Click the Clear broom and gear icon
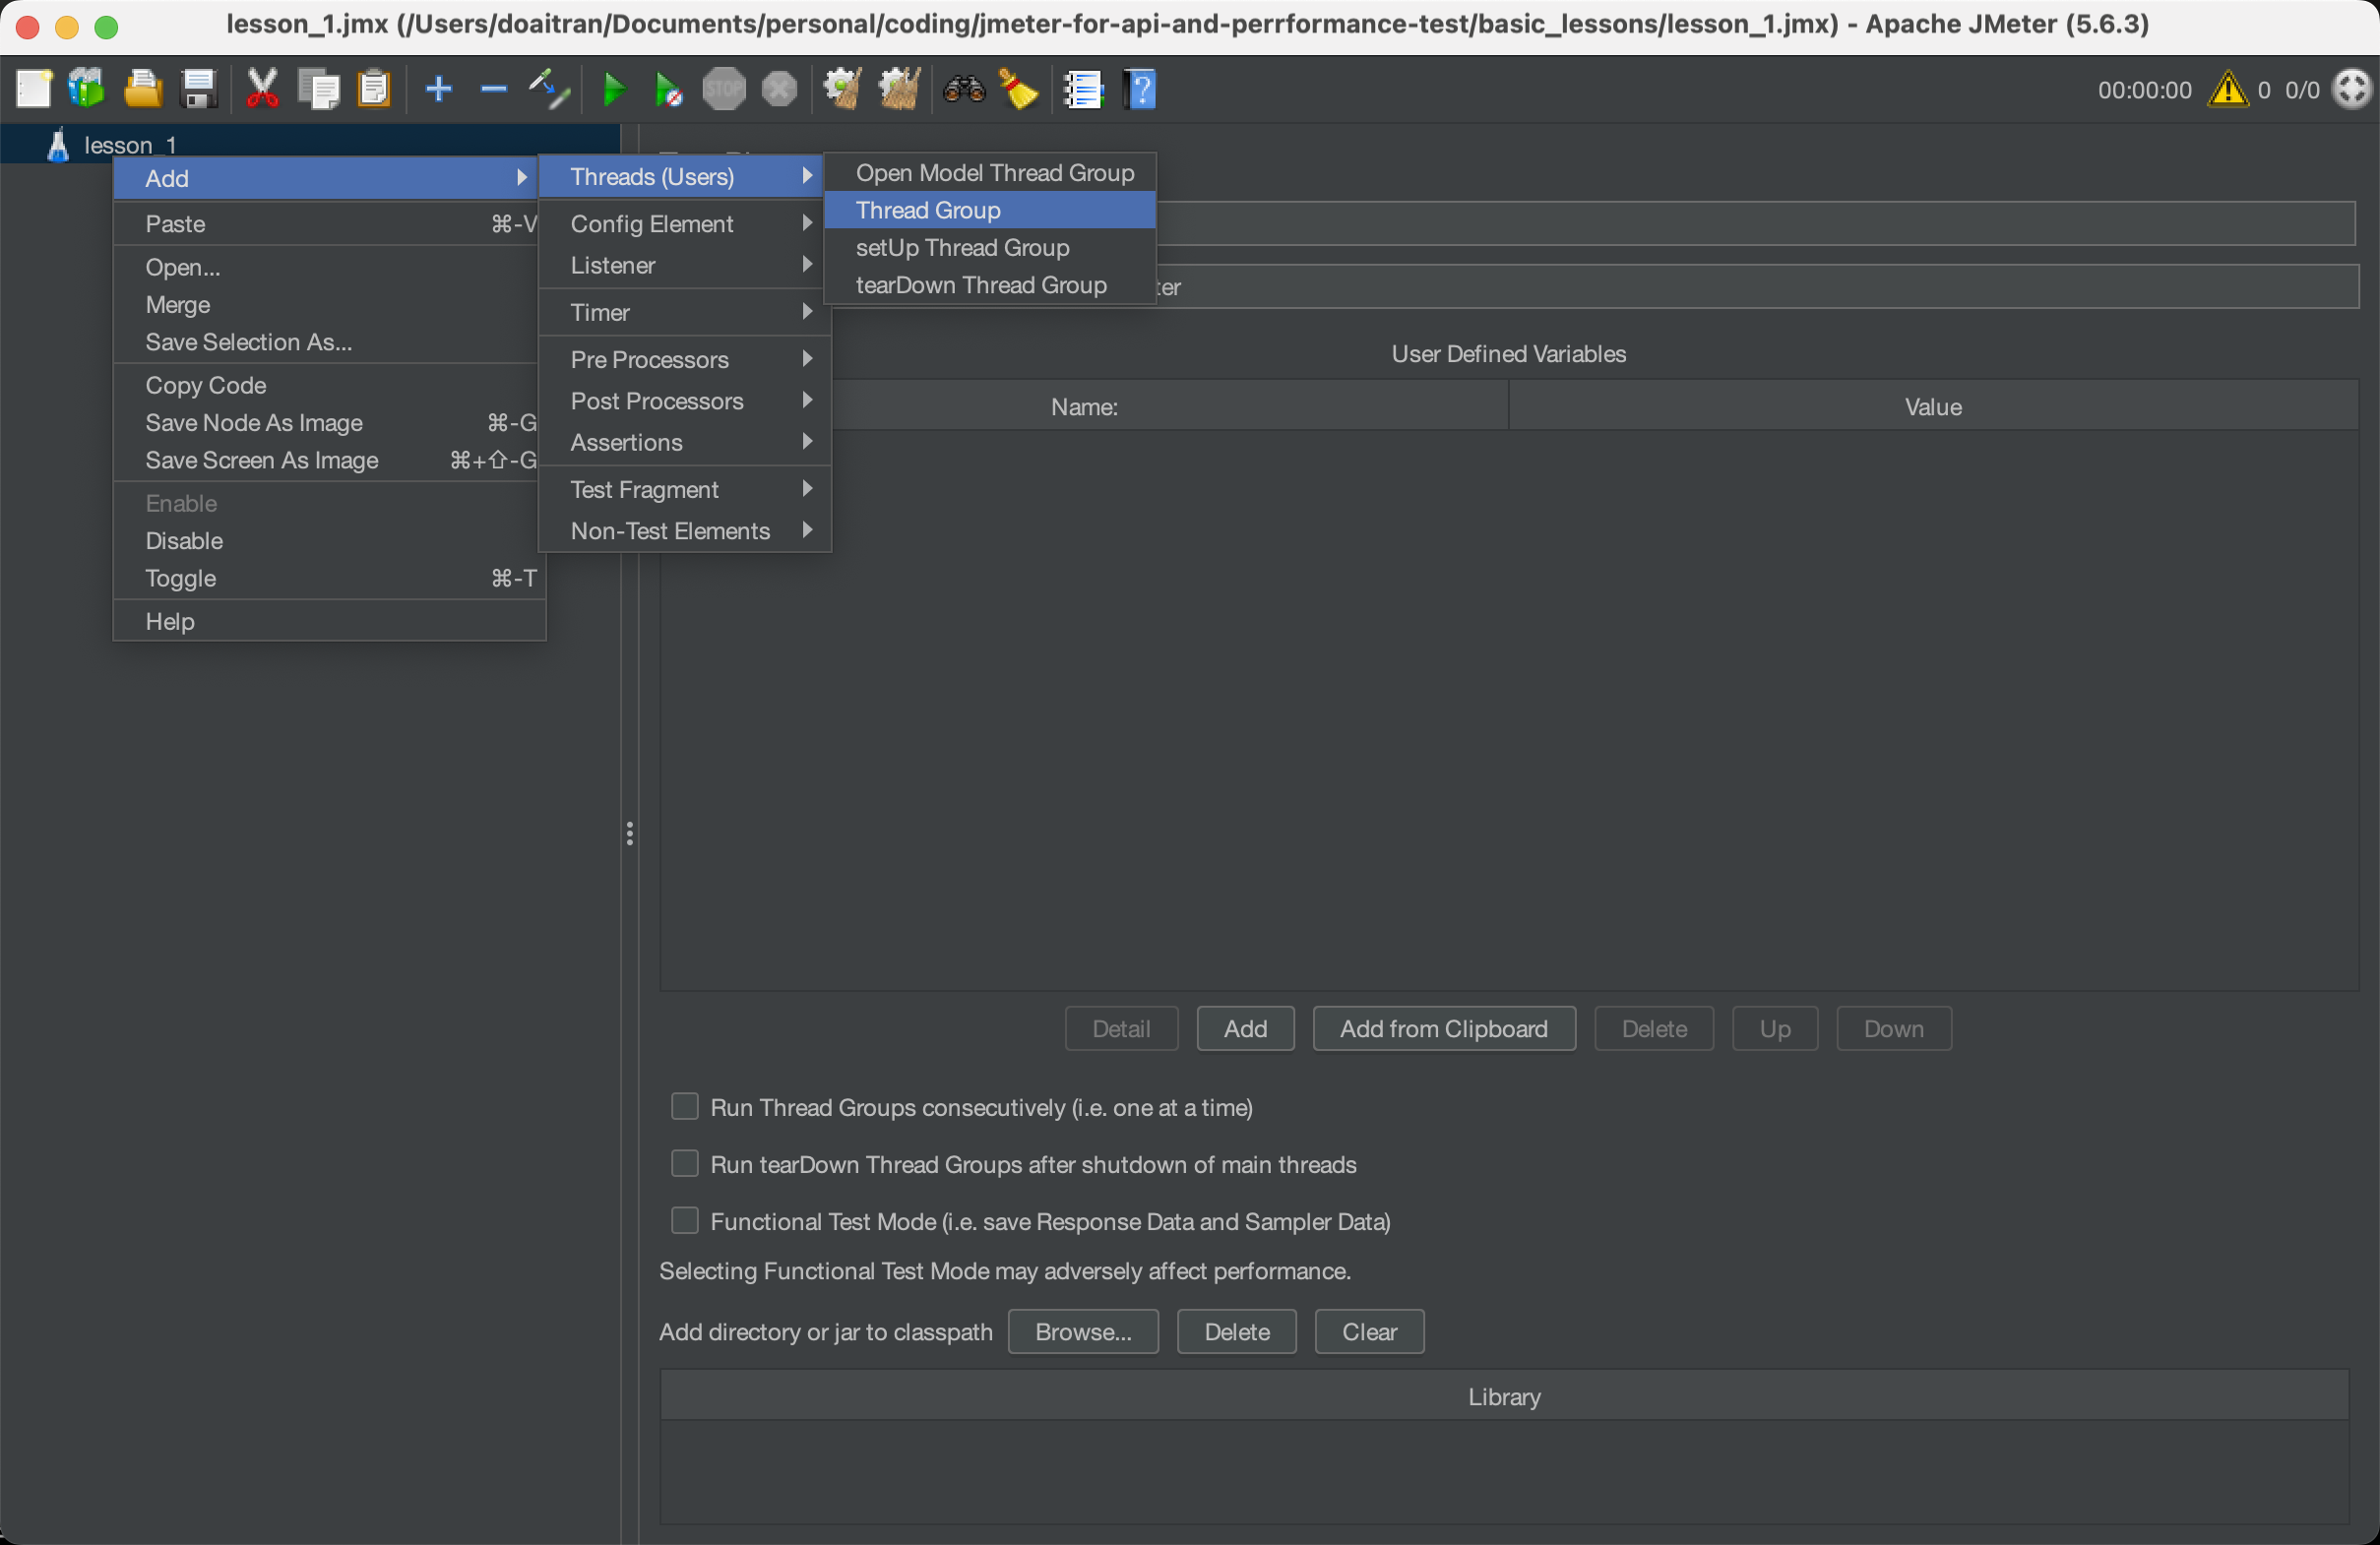This screenshot has width=2380, height=1545. click(x=842, y=90)
